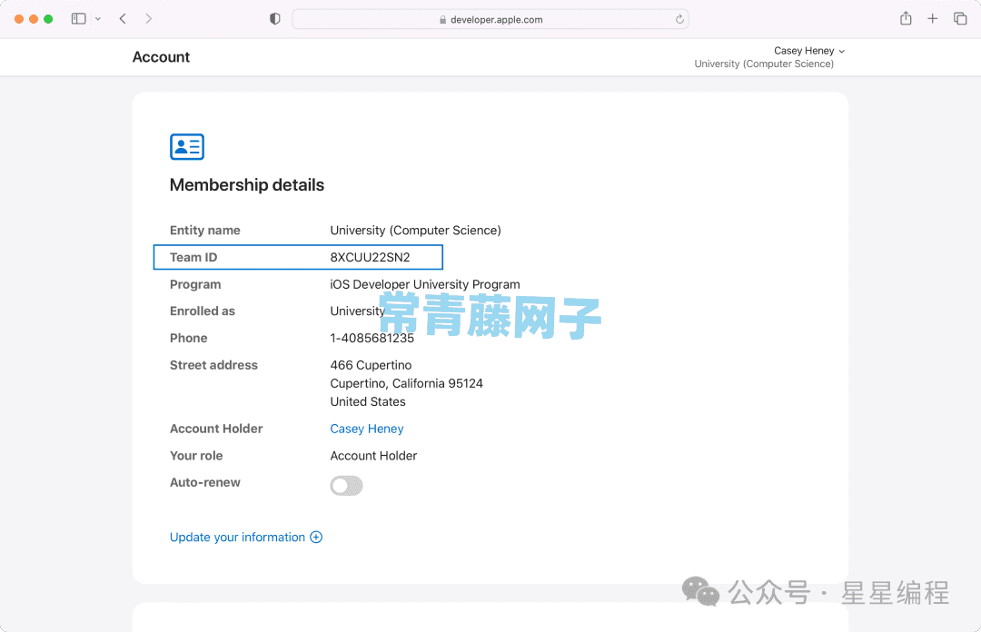Click the iOS Developer University Program text
This screenshot has height=632, width=981.
pos(425,284)
